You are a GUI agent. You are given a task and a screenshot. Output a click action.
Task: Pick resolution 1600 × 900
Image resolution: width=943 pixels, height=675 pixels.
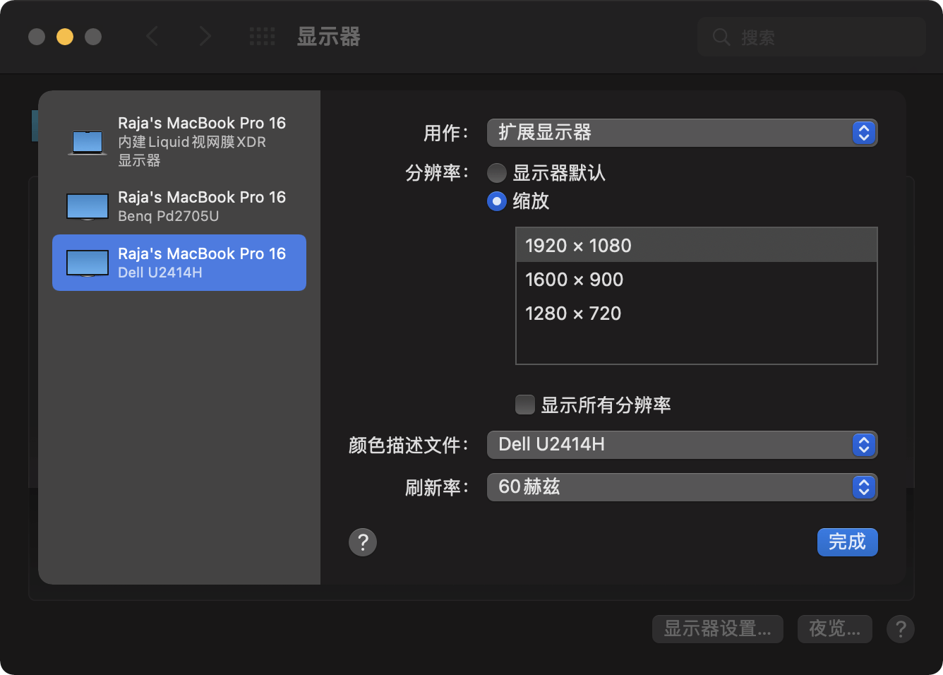tap(697, 280)
